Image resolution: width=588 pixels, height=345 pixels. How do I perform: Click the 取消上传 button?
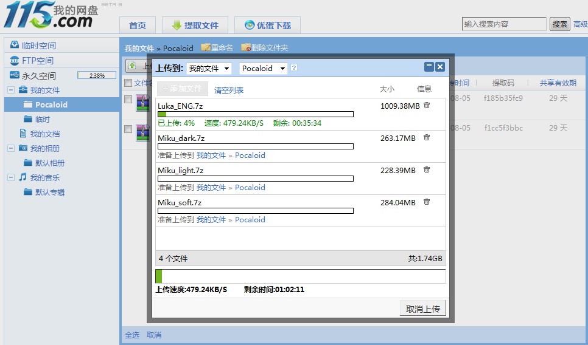coord(422,309)
